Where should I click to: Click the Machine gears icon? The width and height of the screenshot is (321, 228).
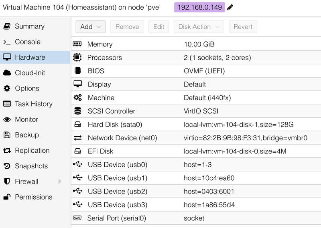pos(77,98)
